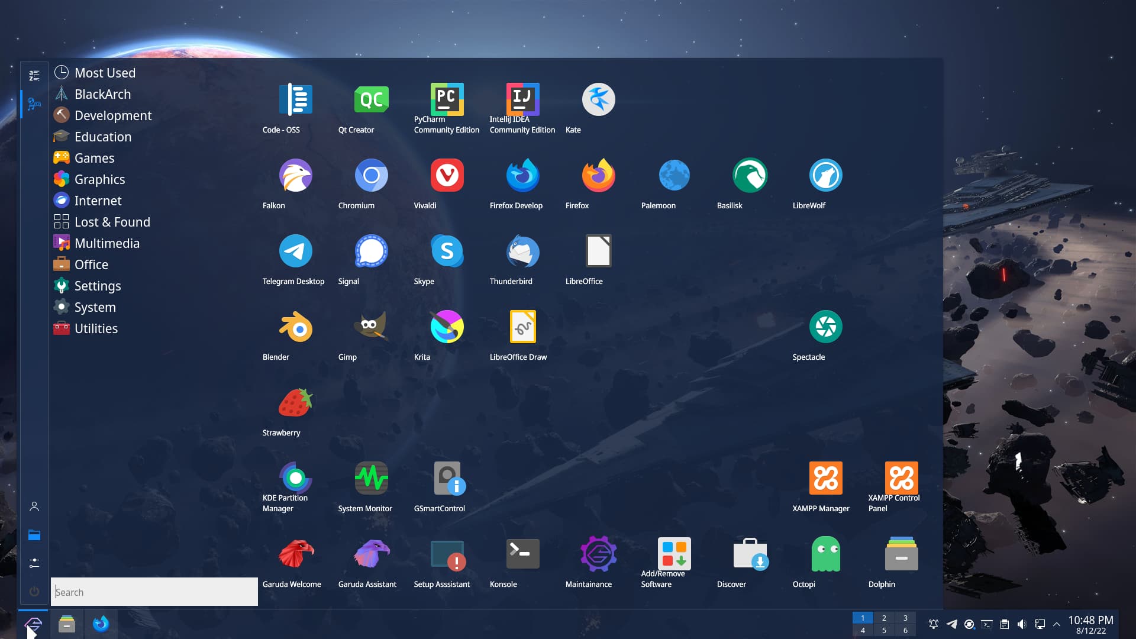Open IntelliJ IDEA Community Edition
Image resolution: width=1136 pixels, height=639 pixels.
[522, 99]
